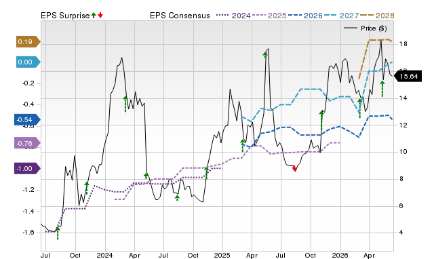The image size is (434, 259).
Task: Click the 8 label on the price axis
Action: click(401, 179)
